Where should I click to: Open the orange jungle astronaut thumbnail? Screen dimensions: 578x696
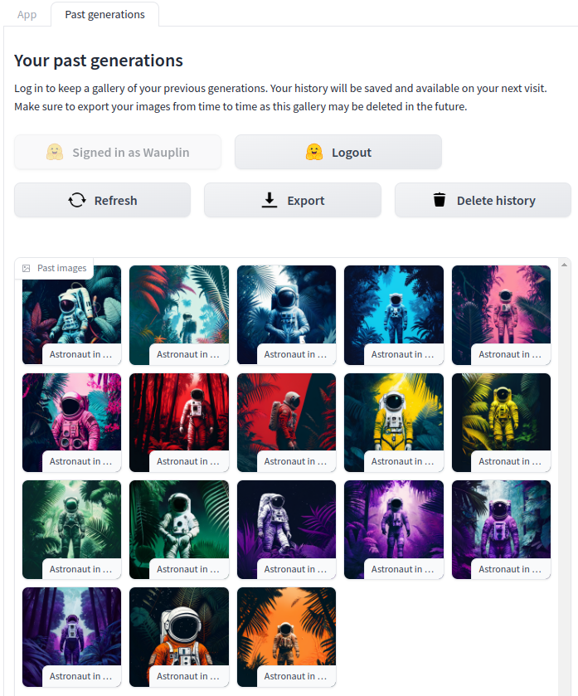point(286,637)
